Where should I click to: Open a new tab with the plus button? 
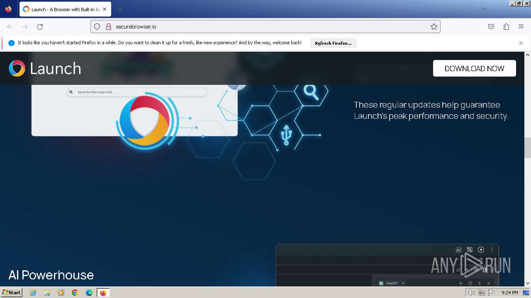click(120, 9)
